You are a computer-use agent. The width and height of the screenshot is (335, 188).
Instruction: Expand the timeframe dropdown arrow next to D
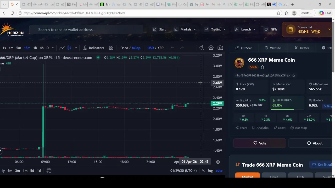(53, 48)
